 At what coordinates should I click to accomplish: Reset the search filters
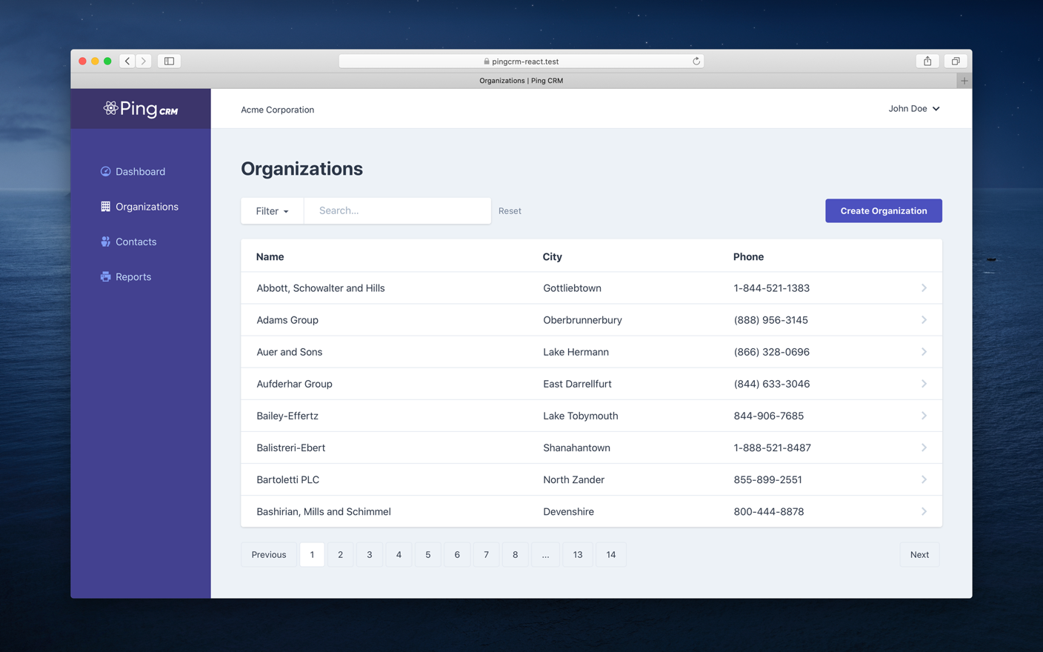coord(510,211)
